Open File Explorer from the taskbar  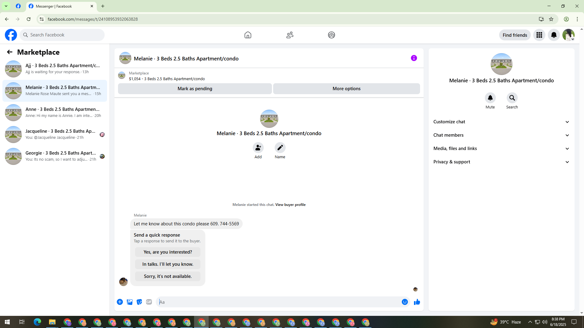pyautogui.click(x=52, y=322)
